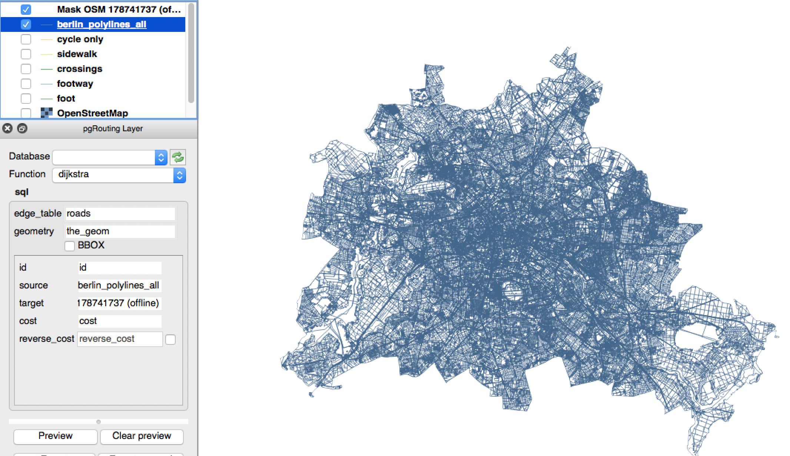The width and height of the screenshot is (790, 456).
Task: Open the Function dropdown showing dijkstra
Action: pyautogui.click(x=119, y=175)
